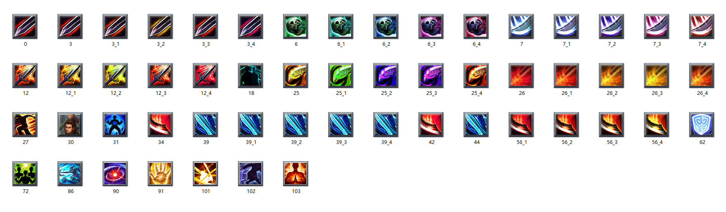
Task: Select the blue meditating figure icon 31
Action: pyautogui.click(x=115, y=125)
